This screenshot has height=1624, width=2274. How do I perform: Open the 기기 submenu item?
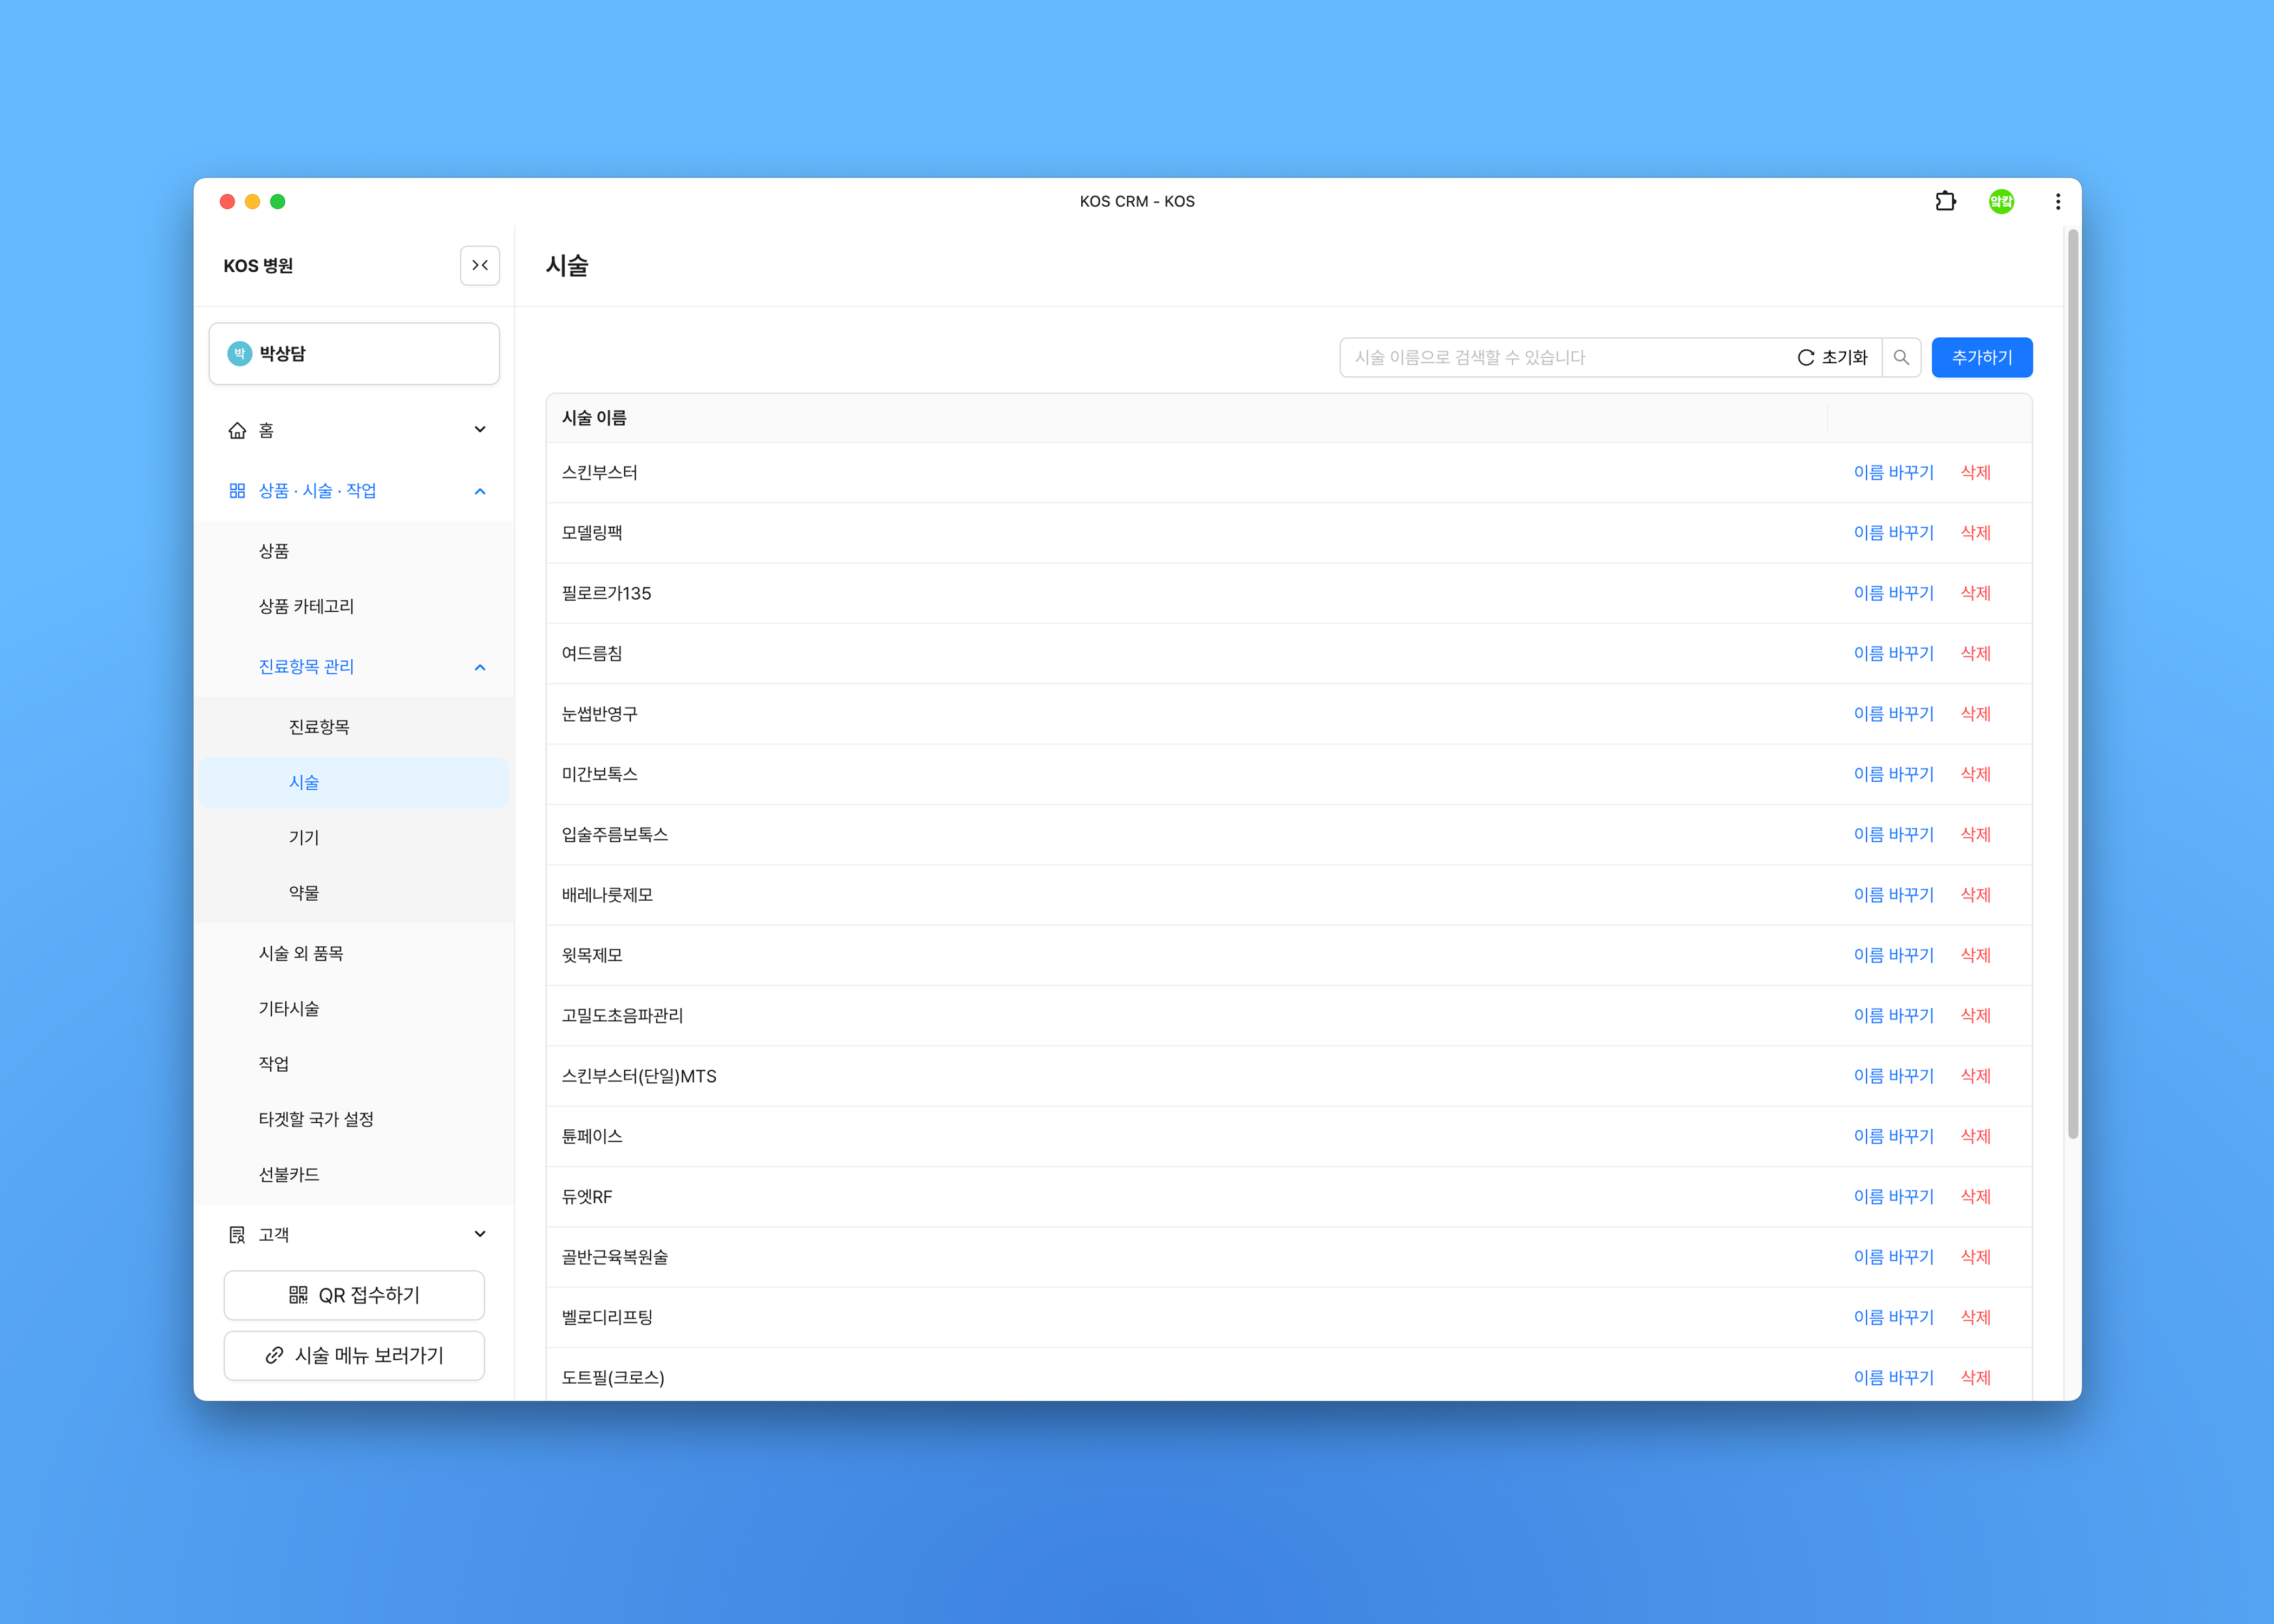click(x=354, y=837)
